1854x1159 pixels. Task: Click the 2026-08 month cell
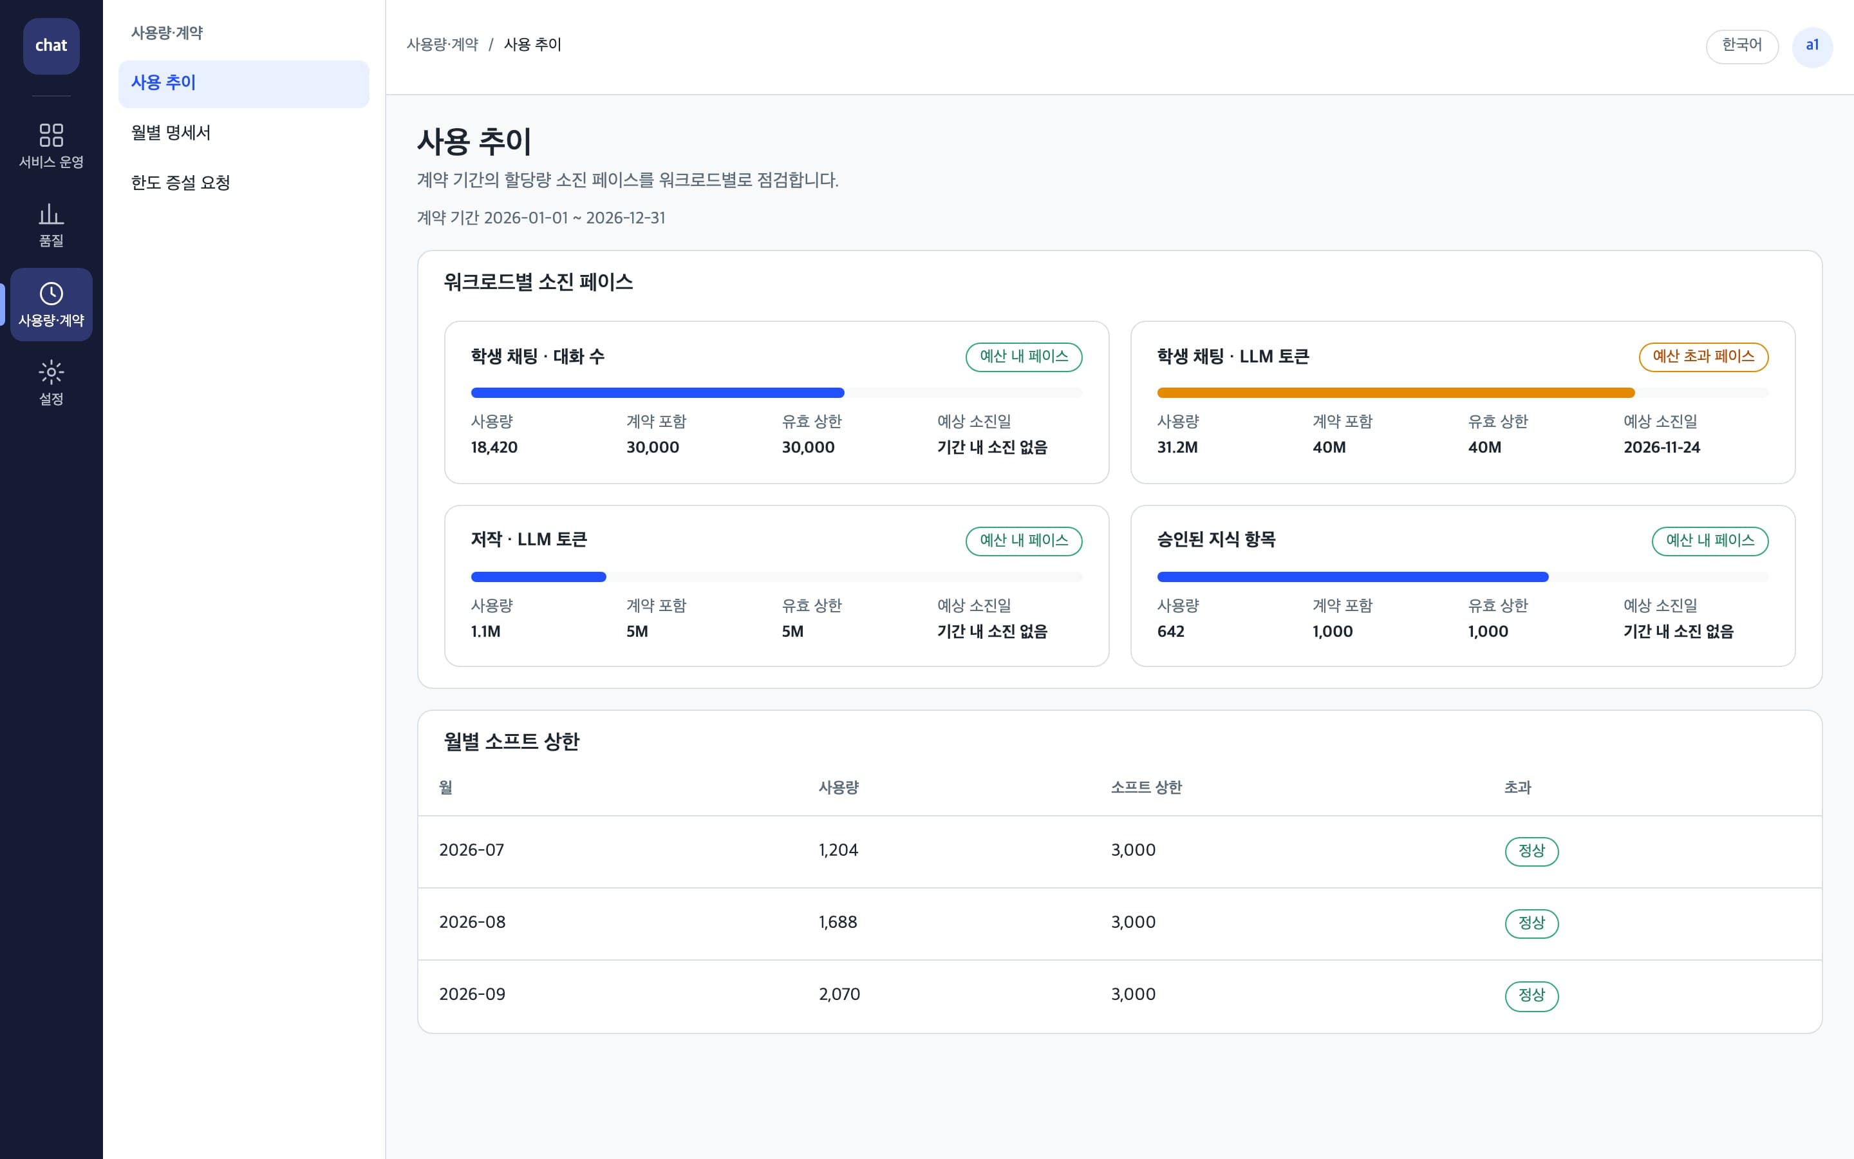[x=472, y=922]
